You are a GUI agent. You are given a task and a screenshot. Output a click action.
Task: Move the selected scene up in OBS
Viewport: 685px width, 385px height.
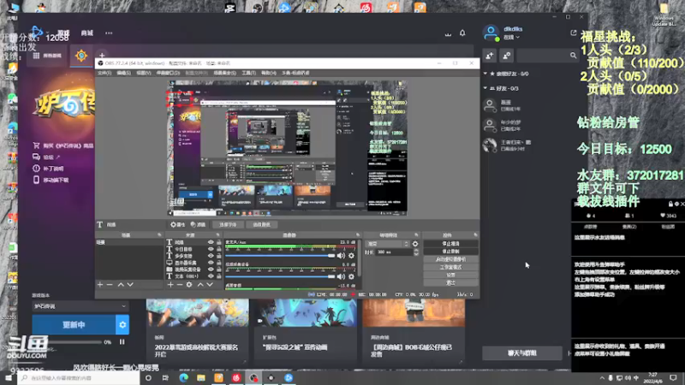click(x=121, y=285)
